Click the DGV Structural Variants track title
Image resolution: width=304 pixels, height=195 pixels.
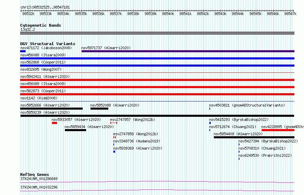[x=48, y=44]
